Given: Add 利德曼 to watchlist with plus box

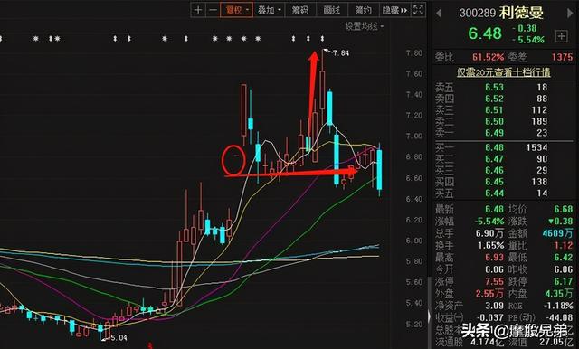Looking at the screenshot, I should pos(561,36).
